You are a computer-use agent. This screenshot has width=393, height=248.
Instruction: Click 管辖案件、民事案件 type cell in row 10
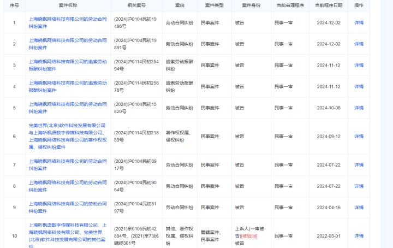coord(211,236)
